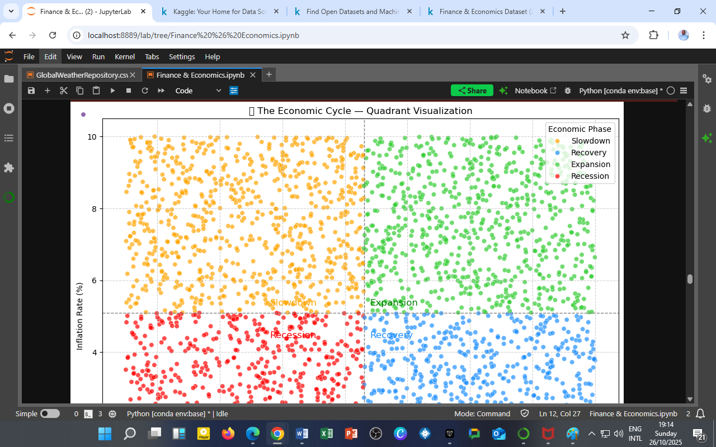Restart the kernel
Screen dimensions: 716x447
(145, 91)
